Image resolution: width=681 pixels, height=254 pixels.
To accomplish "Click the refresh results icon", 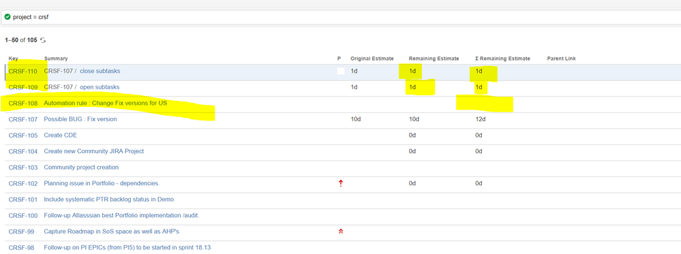I will click(43, 40).
